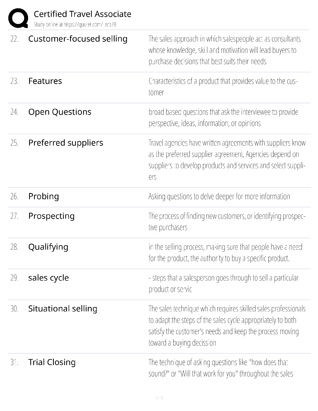Click the Probing definition about delving deeper
The image size is (318, 411).
coord(219,196)
